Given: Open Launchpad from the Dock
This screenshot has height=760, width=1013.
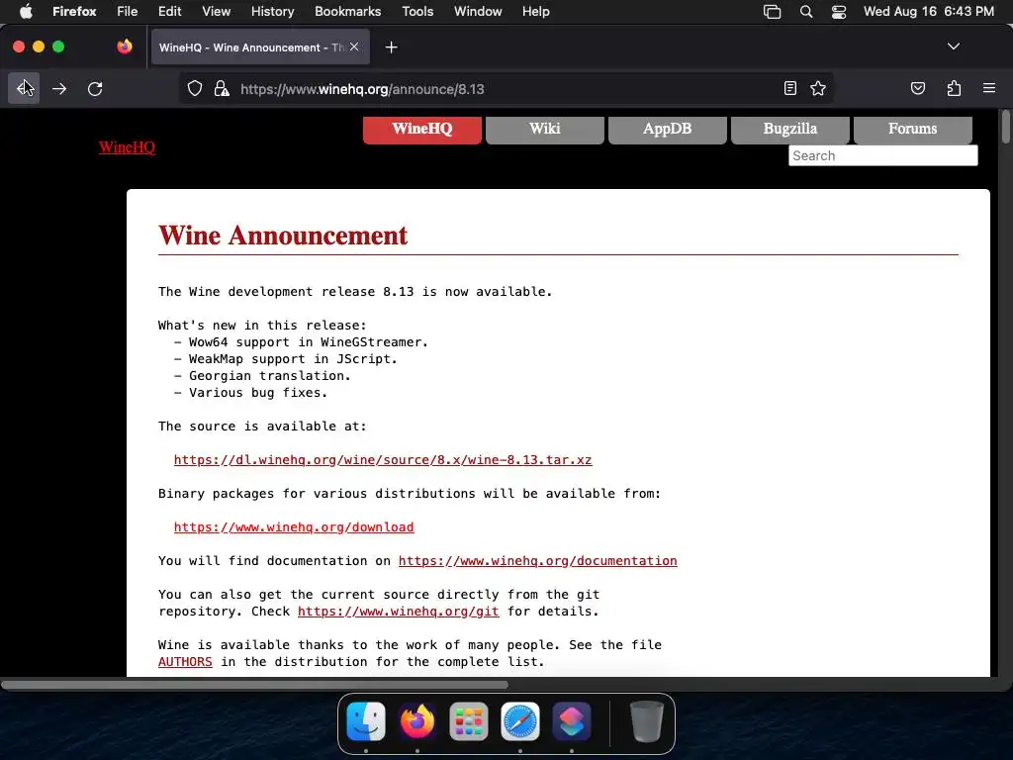Looking at the screenshot, I should (x=469, y=721).
